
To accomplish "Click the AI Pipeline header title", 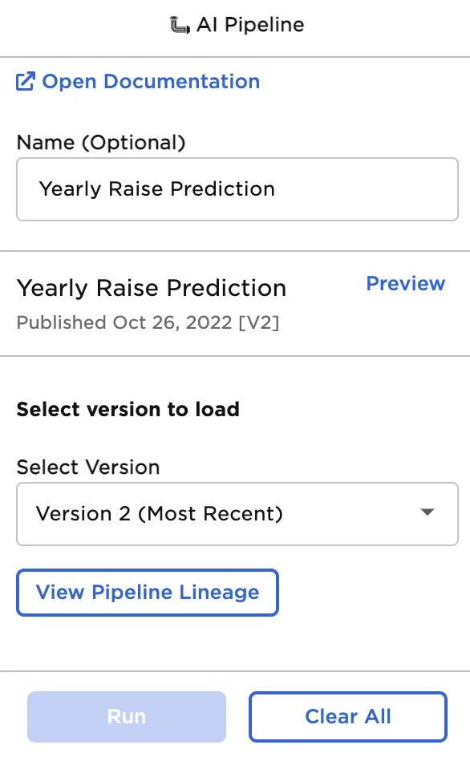I will point(249,24).
